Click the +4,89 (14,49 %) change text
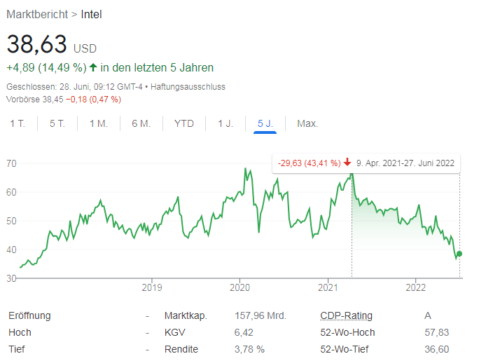This screenshot has width=479, height=361. tap(46, 67)
